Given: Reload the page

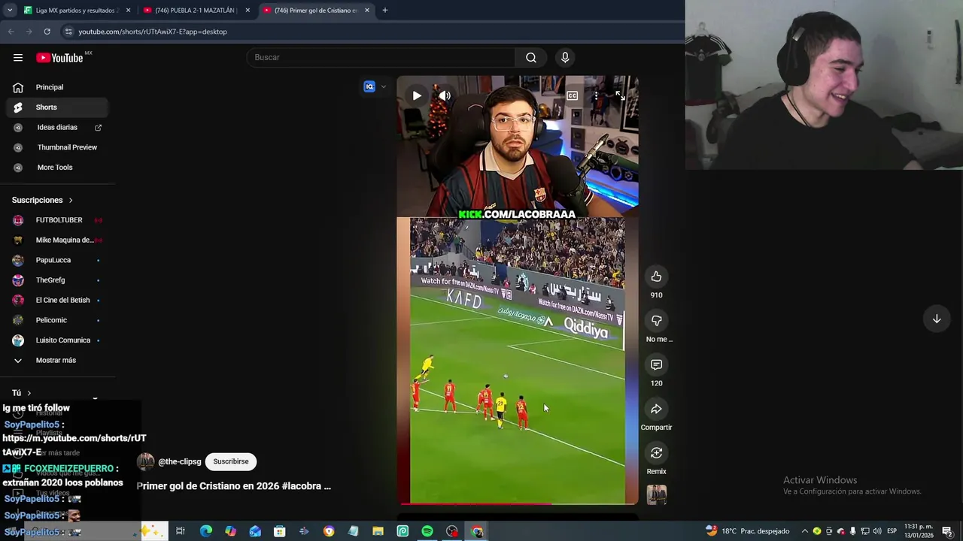Looking at the screenshot, I should point(47,32).
